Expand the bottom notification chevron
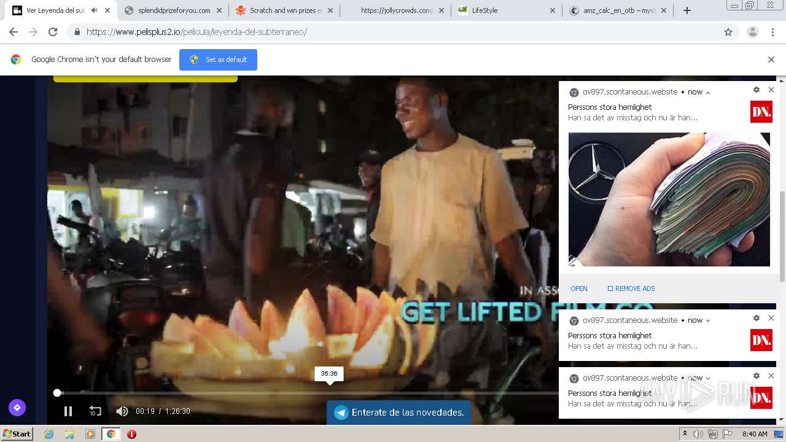Image resolution: width=786 pixels, height=442 pixels. point(708,378)
